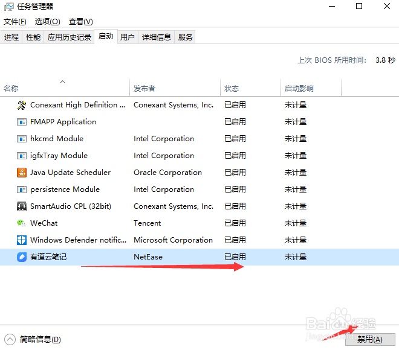Open the 选项(O) menu
The height and width of the screenshot is (350, 399).
coord(48,22)
